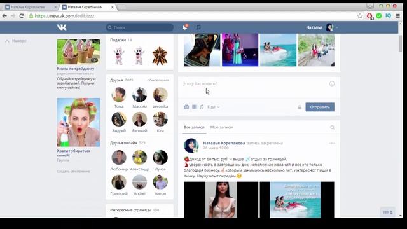Click the post date 26 мая
This screenshot has height=229, width=407.
click(216, 148)
